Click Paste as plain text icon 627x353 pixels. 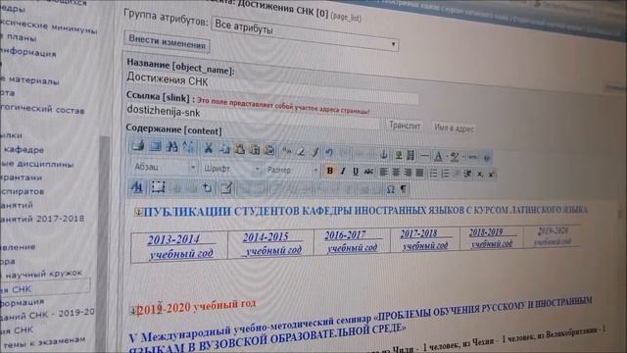coord(255,150)
